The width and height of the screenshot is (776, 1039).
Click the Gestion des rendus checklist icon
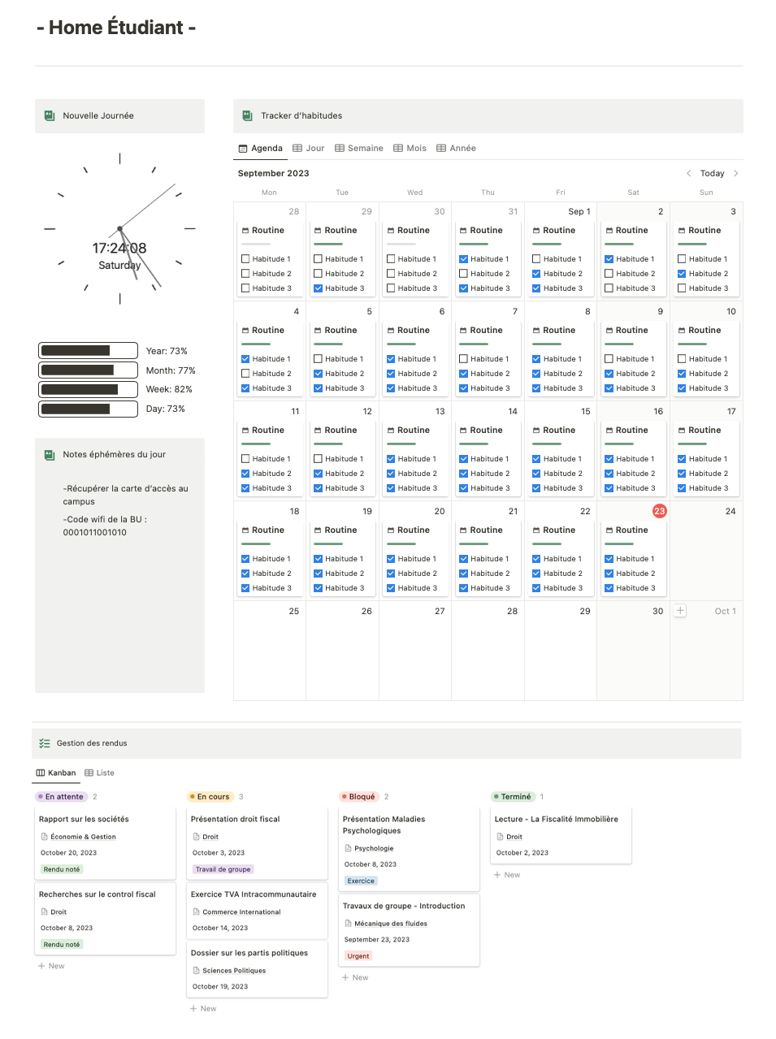pos(45,743)
